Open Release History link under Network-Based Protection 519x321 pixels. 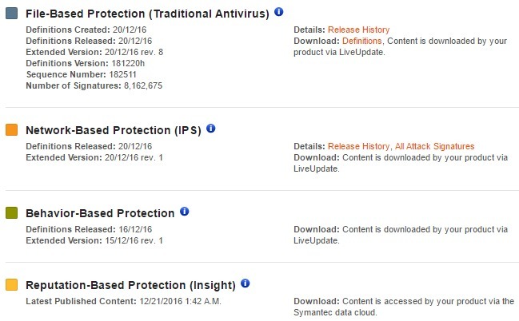359,146
